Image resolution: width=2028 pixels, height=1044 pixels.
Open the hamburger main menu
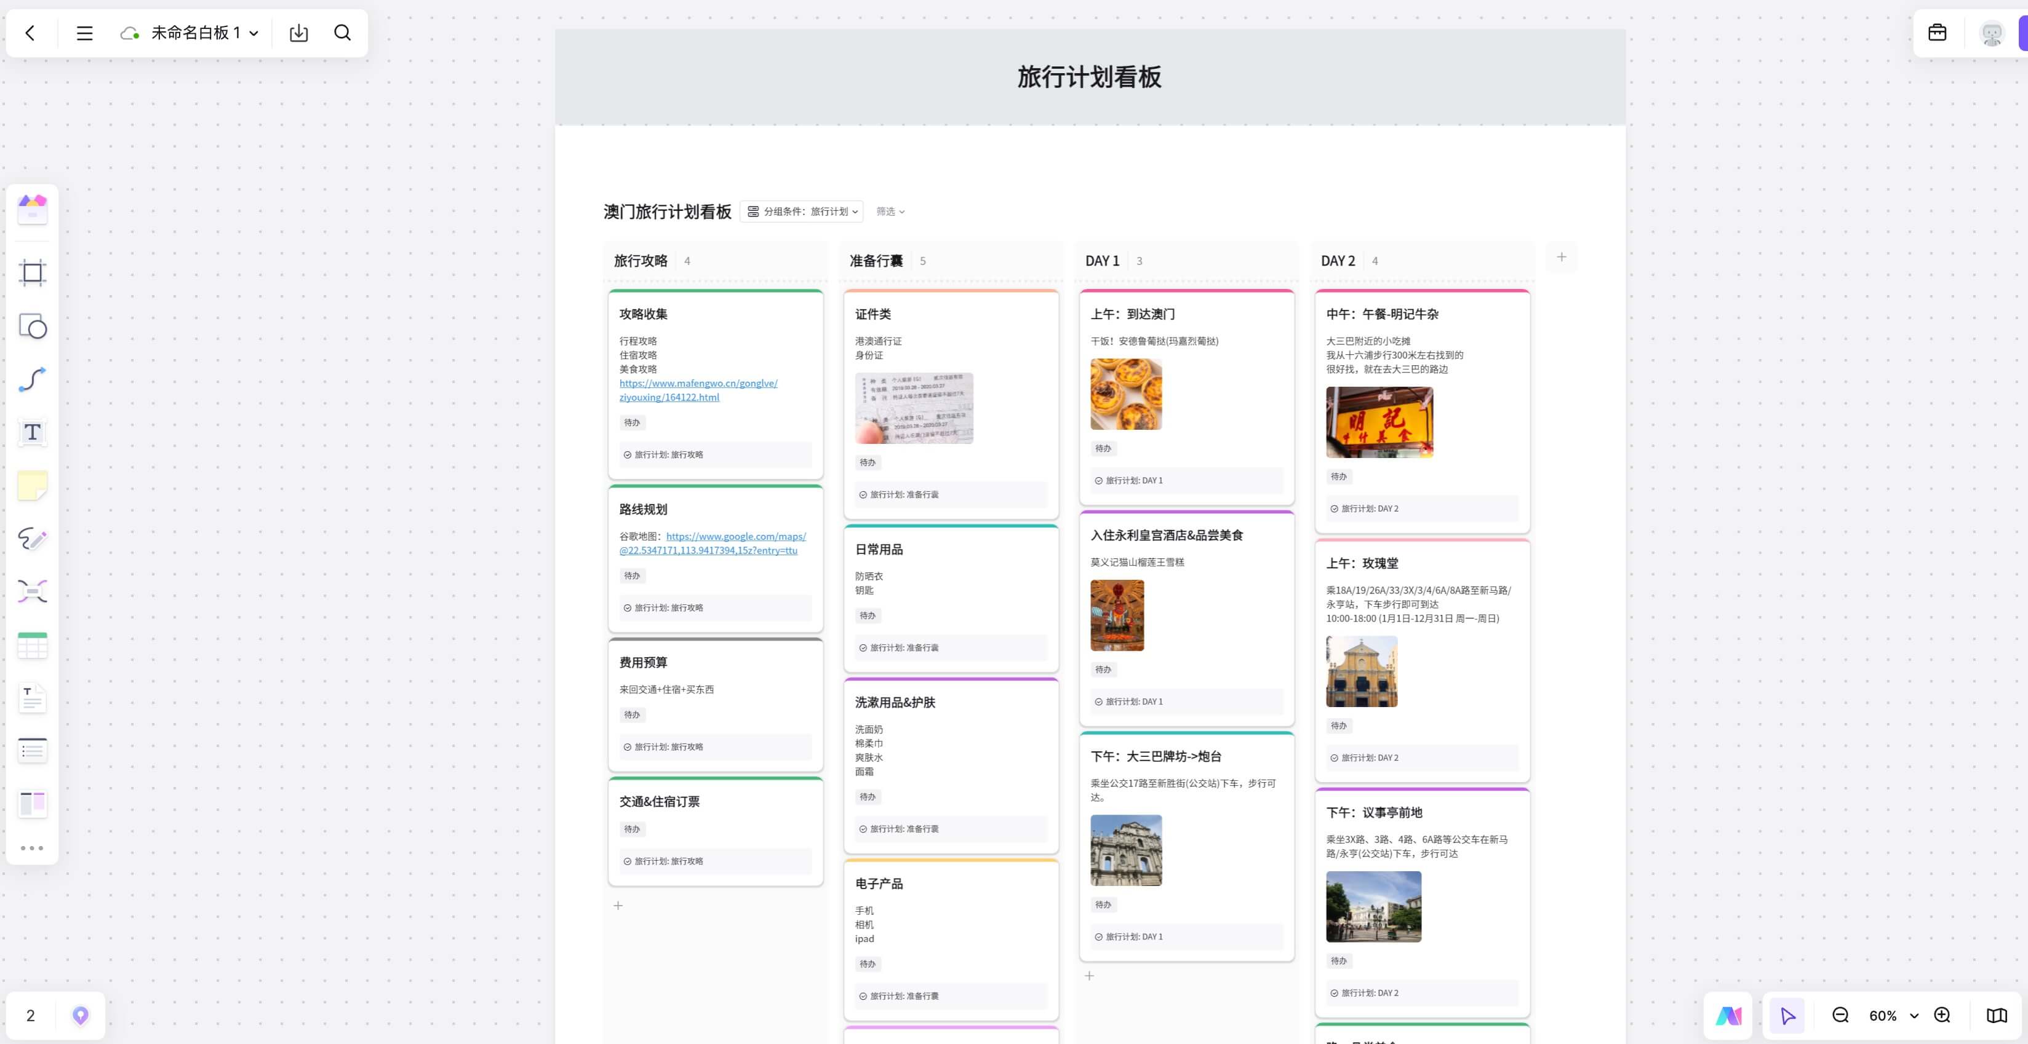click(x=84, y=33)
